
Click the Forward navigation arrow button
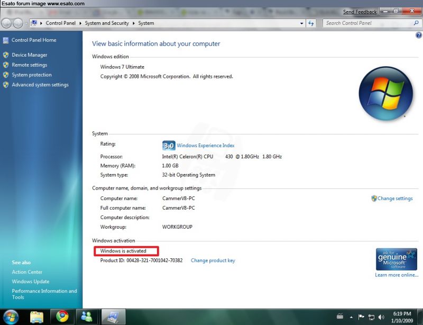18,23
